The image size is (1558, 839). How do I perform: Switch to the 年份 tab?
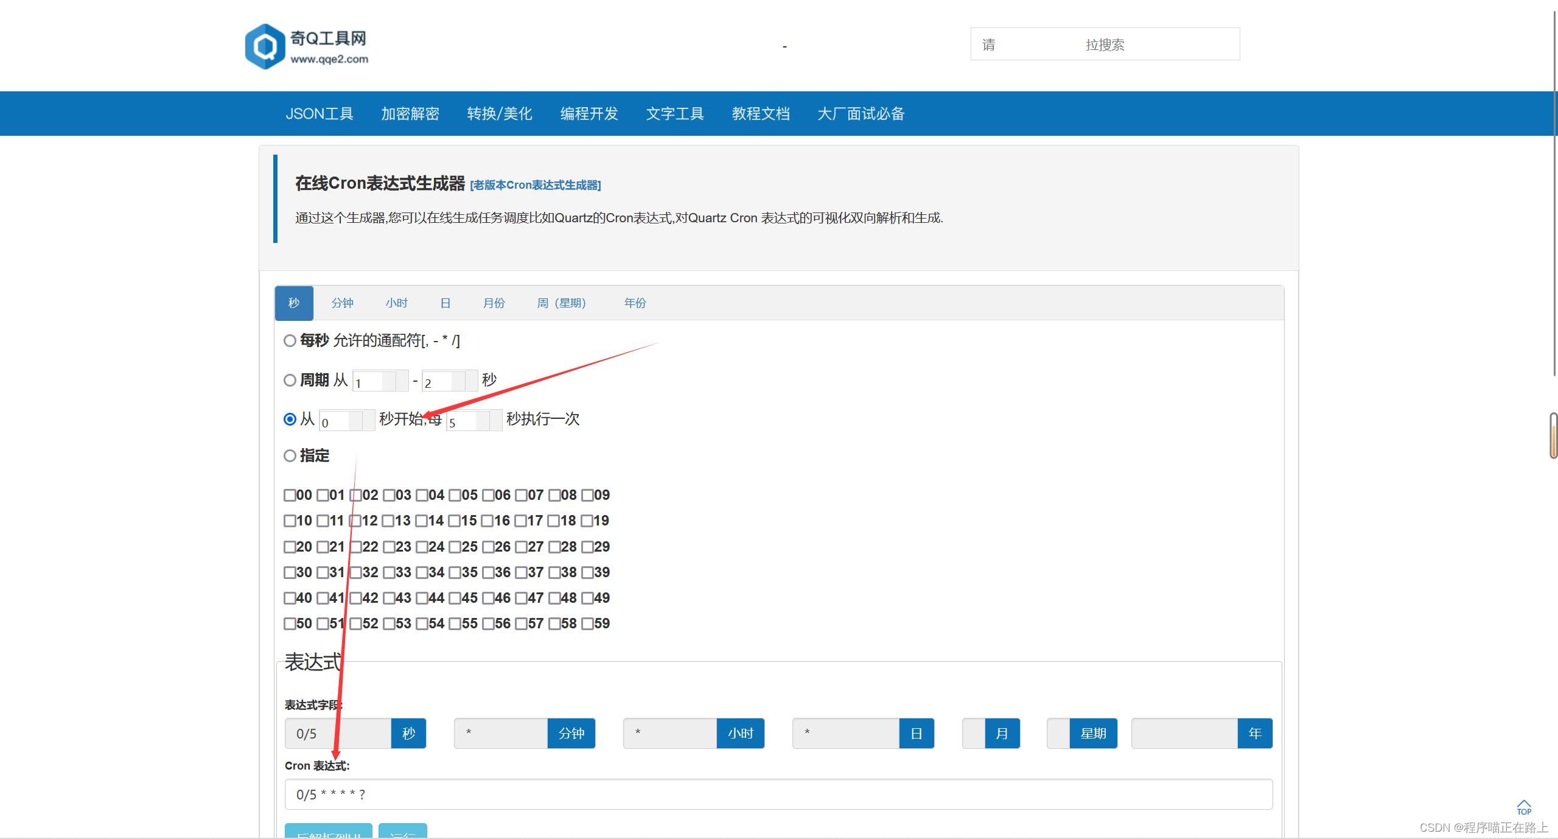pos(635,303)
